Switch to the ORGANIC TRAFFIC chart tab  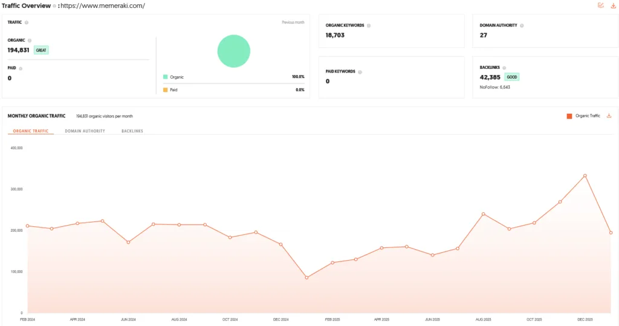tap(31, 131)
